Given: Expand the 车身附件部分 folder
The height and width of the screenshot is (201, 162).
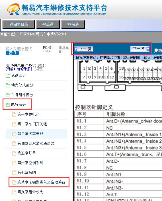Looking at the screenshot, I should [22, 95].
